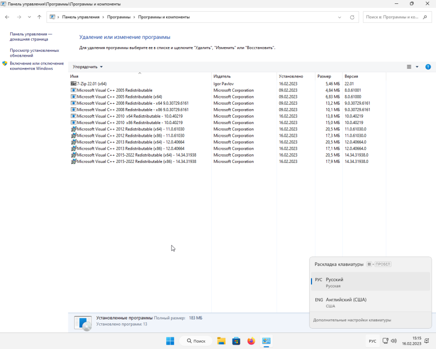The height and width of the screenshot is (349, 436).
Task: Select Visual C++ 2008 x86 9.0.30729.6161 icon
Action: (74, 110)
